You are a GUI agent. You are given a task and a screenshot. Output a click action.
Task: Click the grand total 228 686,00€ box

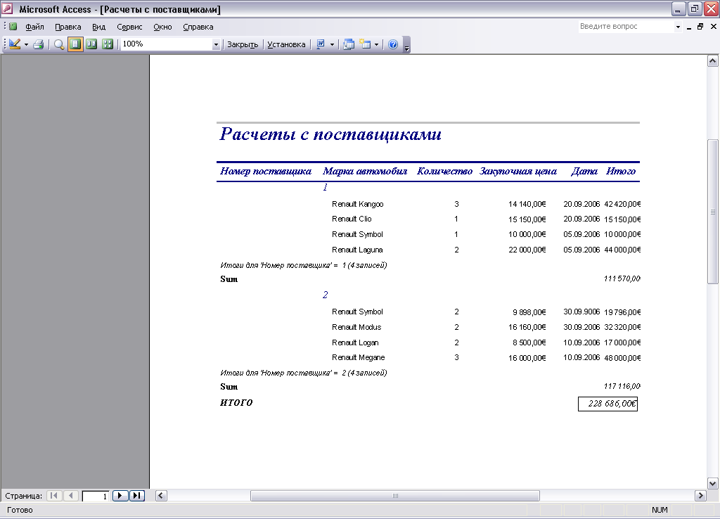607,404
